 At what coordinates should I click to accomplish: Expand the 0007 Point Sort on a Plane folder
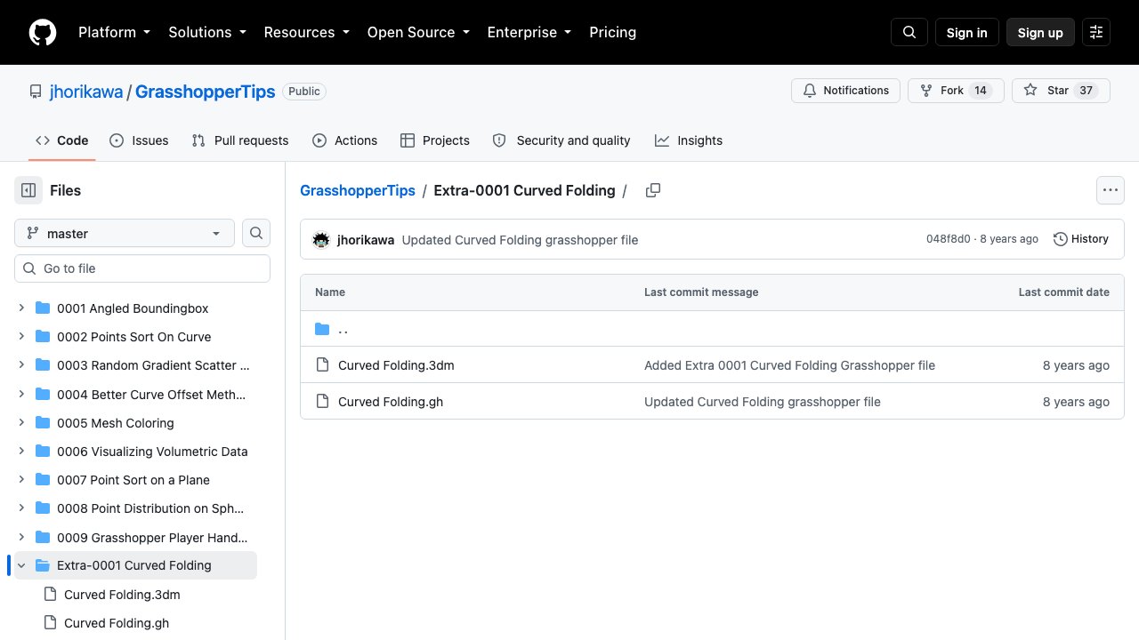pyautogui.click(x=21, y=480)
